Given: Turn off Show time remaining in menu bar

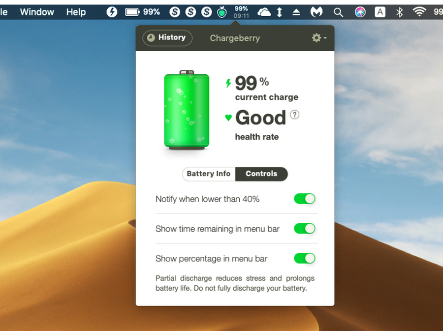Looking at the screenshot, I should (304, 229).
